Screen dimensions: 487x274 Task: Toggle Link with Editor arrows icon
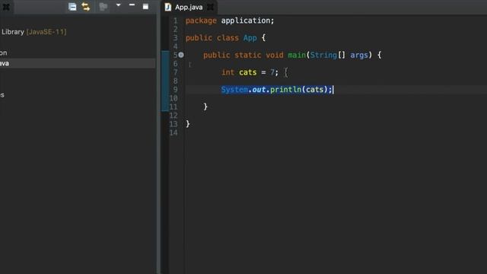[86, 7]
